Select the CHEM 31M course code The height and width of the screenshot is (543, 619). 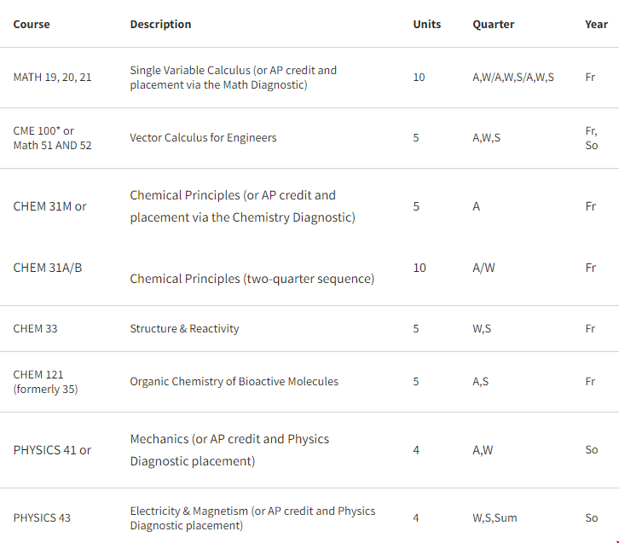coord(49,206)
